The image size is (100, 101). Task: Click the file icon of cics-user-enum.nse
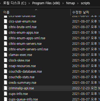pos(6,21)
